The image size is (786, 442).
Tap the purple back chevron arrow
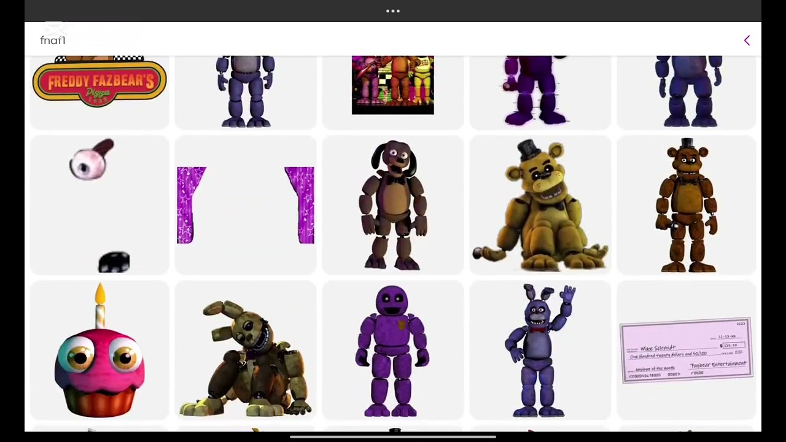(747, 41)
